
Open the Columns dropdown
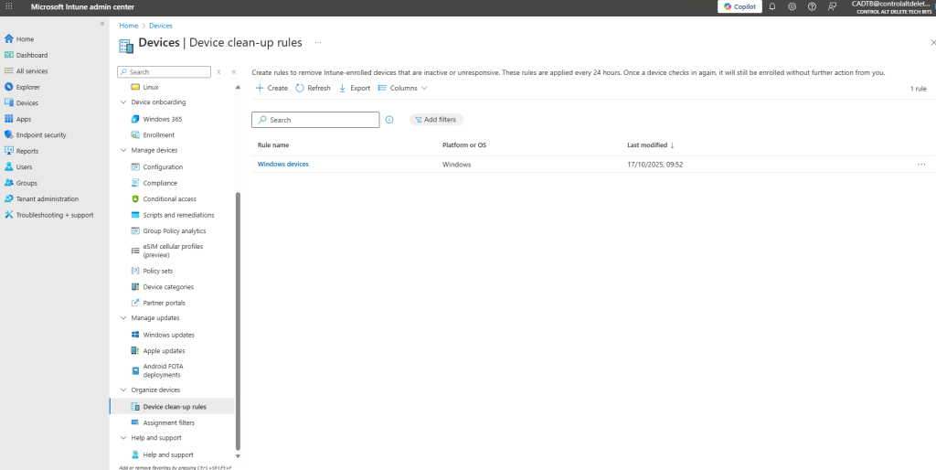tap(402, 88)
